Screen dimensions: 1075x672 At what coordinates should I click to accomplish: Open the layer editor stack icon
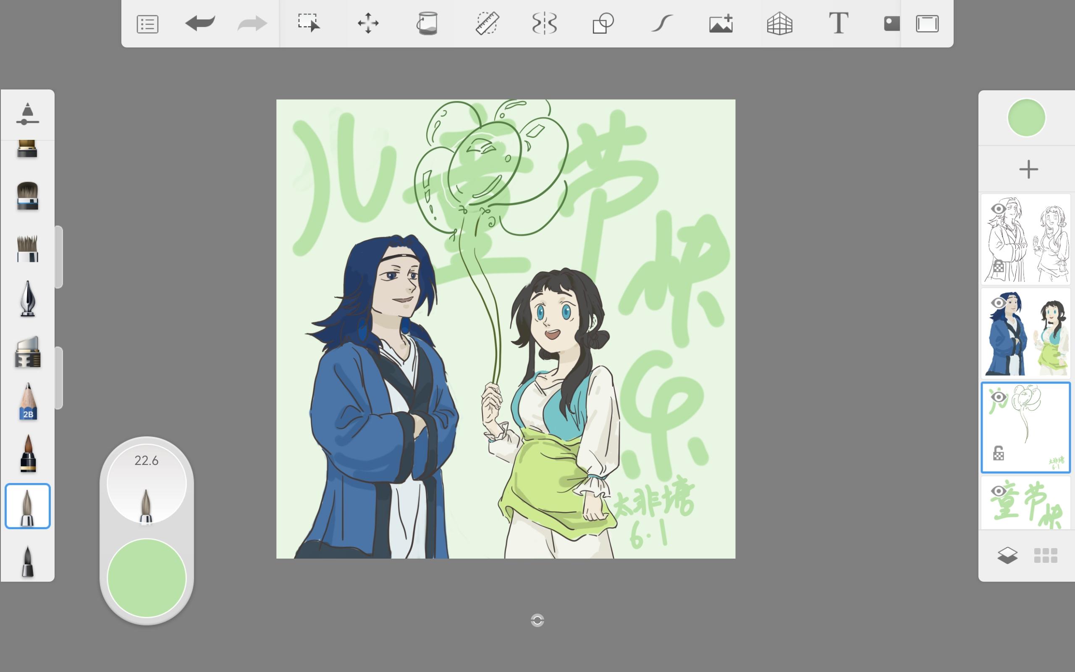pyautogui.click(x=1007, y=555)
